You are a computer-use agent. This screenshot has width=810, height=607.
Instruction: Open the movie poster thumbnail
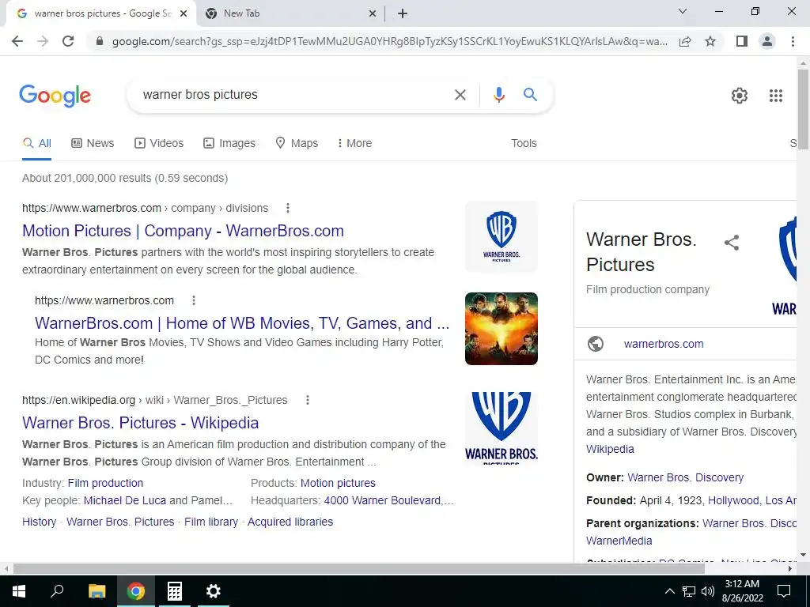click(x=502, y=329)
